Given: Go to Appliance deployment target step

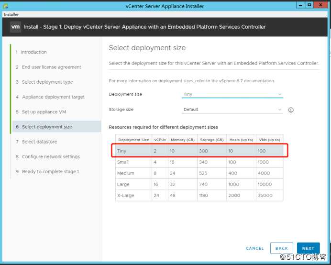Looking at the screenshot, I should pyautogui.click(x=50, y=97).
